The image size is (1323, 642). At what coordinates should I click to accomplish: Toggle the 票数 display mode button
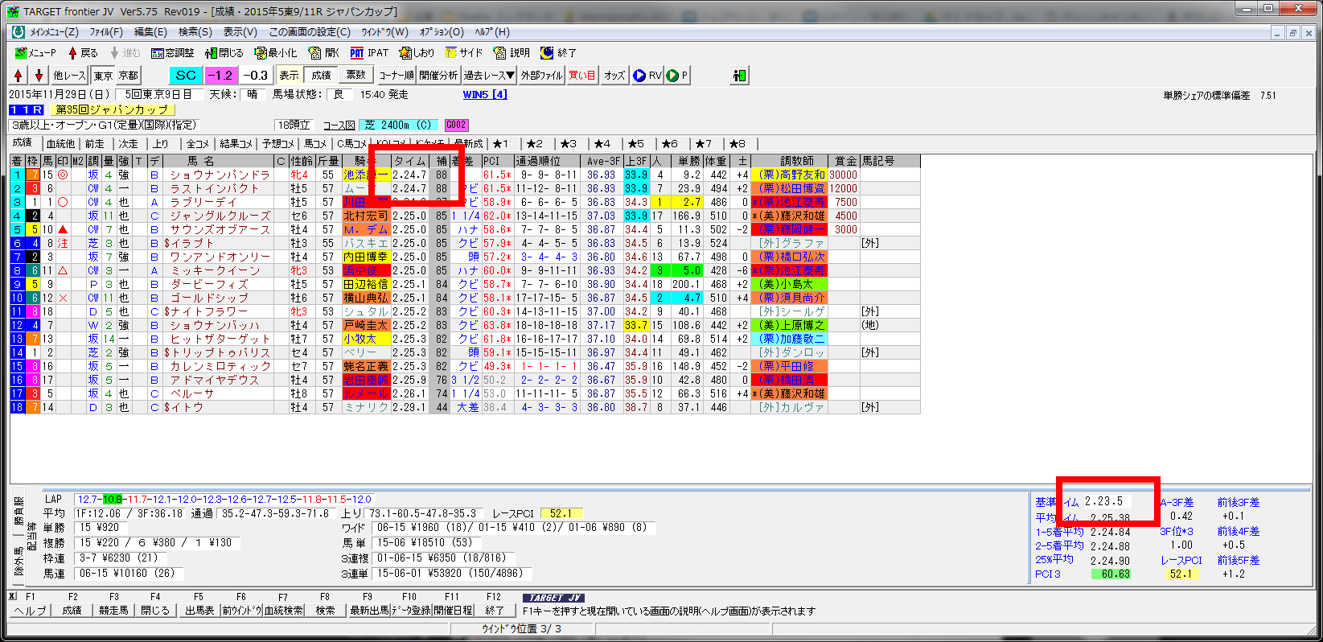pyautogui.click(x=355, y=76)
